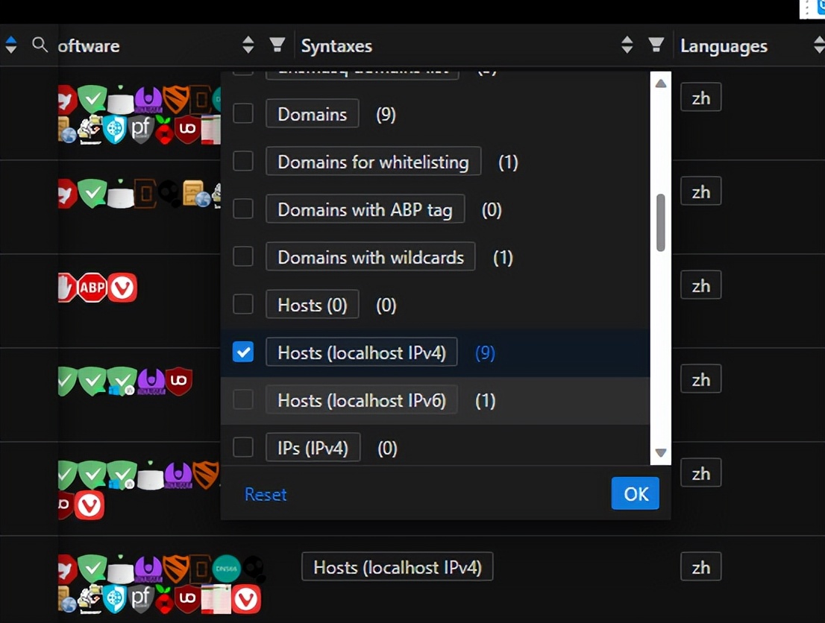Viewport: 825px width, 623px height.
Task: Uncheck the Hosts (localhost IPv4) checkbox
Action: pos(243,352)
